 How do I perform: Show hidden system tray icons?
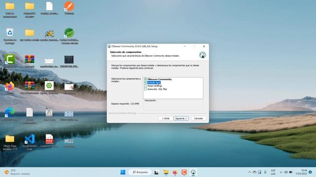pyautogui.click(x=249, y=172)
